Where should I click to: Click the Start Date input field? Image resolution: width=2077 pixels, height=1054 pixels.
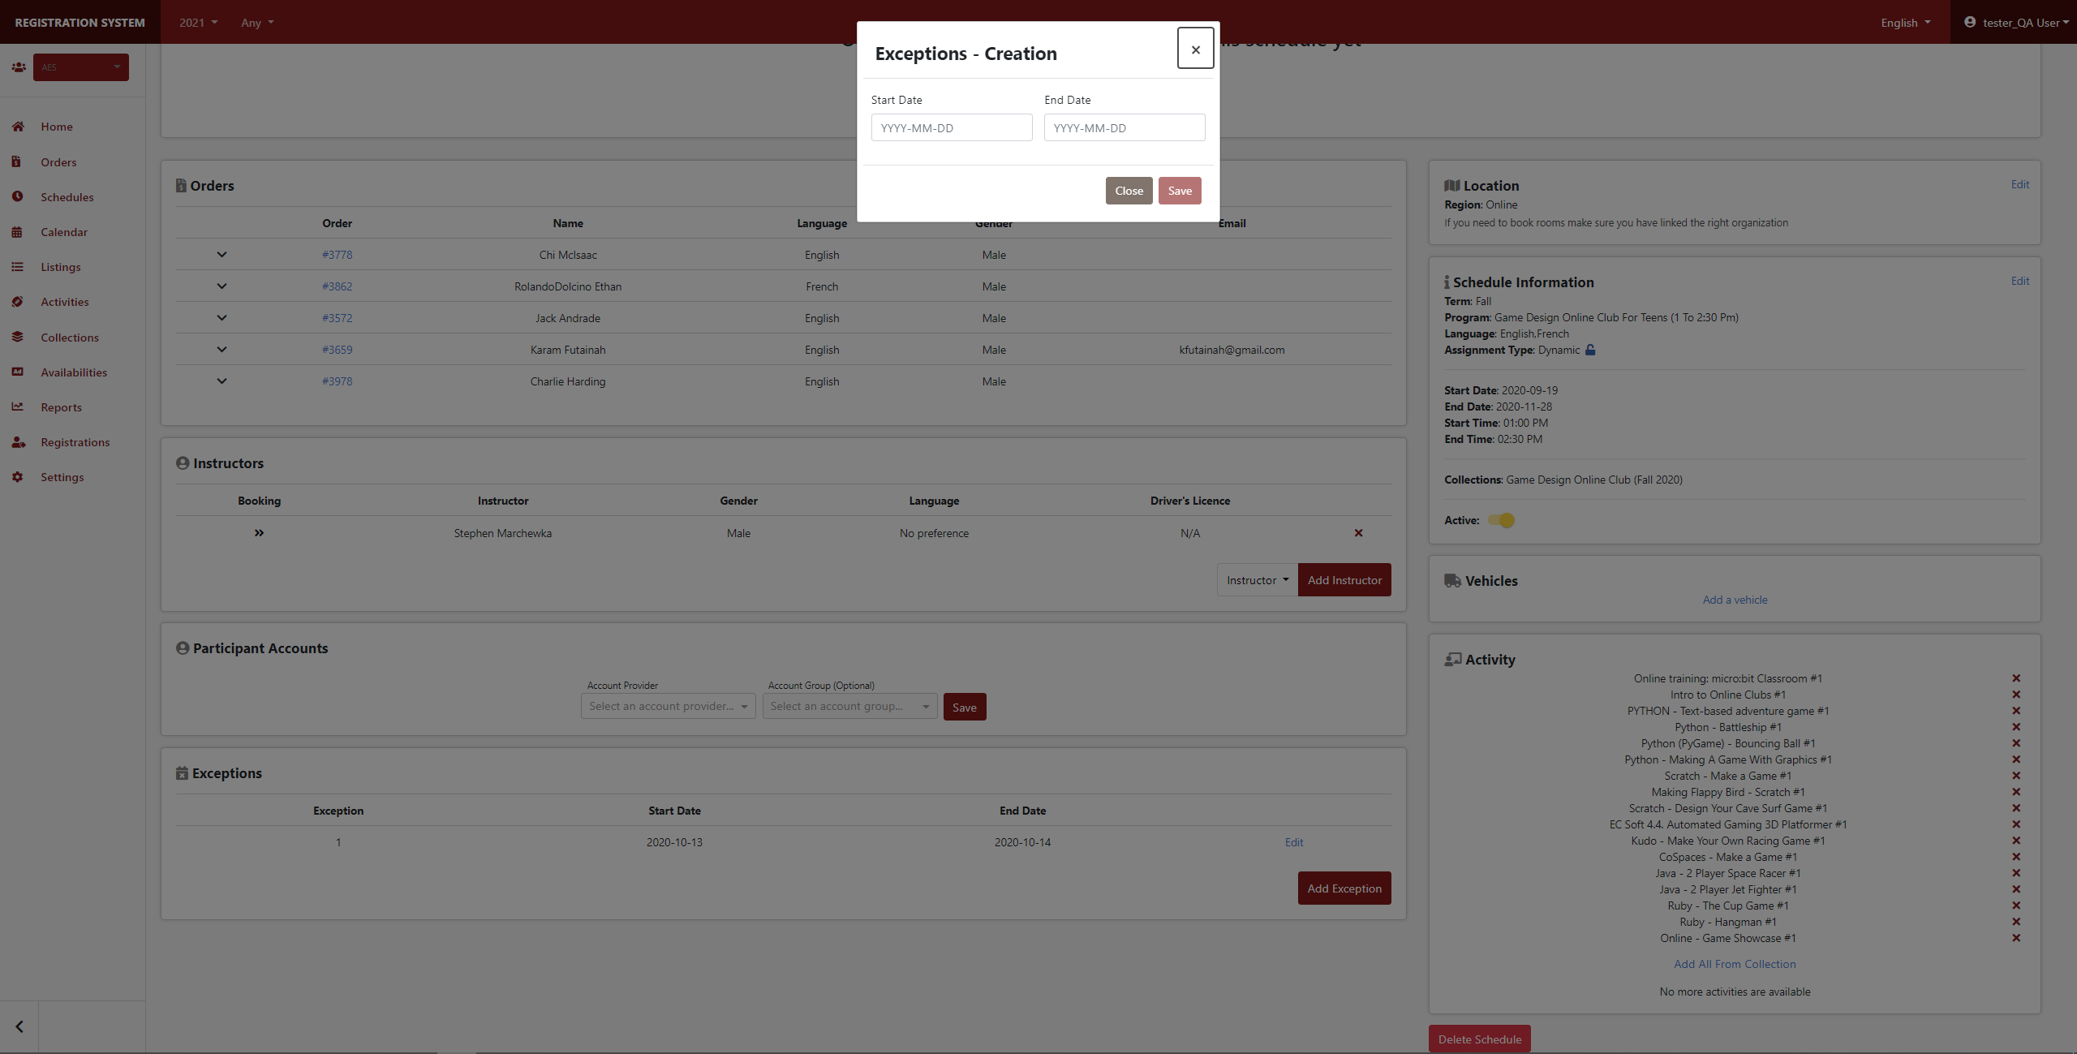pos(952,127)
